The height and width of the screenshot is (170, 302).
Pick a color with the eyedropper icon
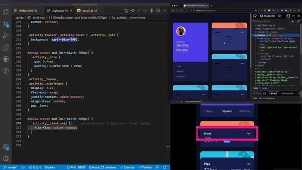click(298, 21)
